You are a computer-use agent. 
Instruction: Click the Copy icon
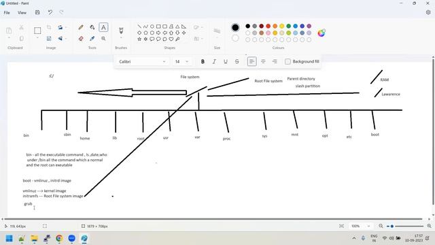[x=21, y=38]
